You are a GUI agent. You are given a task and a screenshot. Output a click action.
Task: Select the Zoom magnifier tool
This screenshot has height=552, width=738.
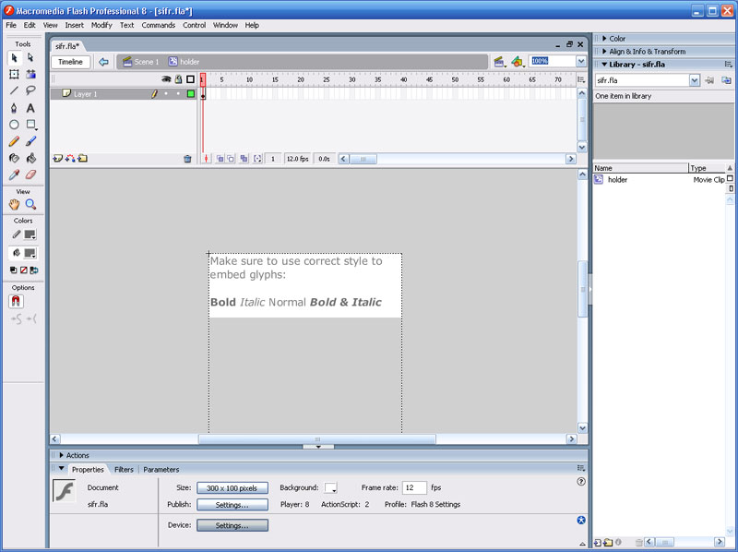pyautogui.click(x=30, y=204)
